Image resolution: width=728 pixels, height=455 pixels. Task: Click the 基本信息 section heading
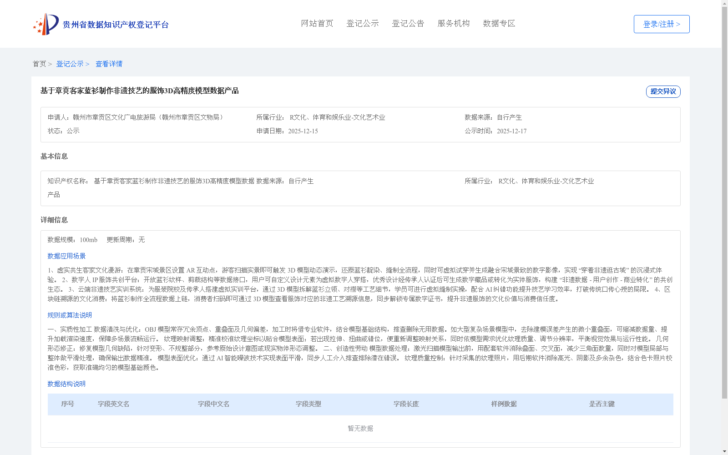point(54,156)
